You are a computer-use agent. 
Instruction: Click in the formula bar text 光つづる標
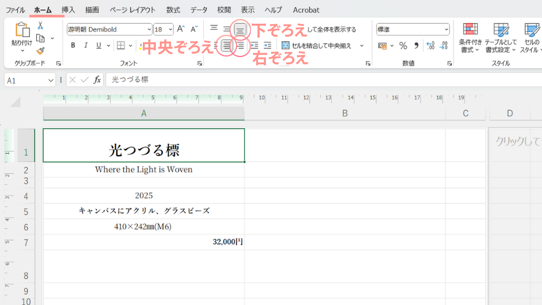click(x=130, y=80)
